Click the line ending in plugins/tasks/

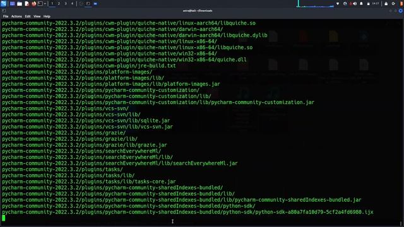[x=62, y=170]
